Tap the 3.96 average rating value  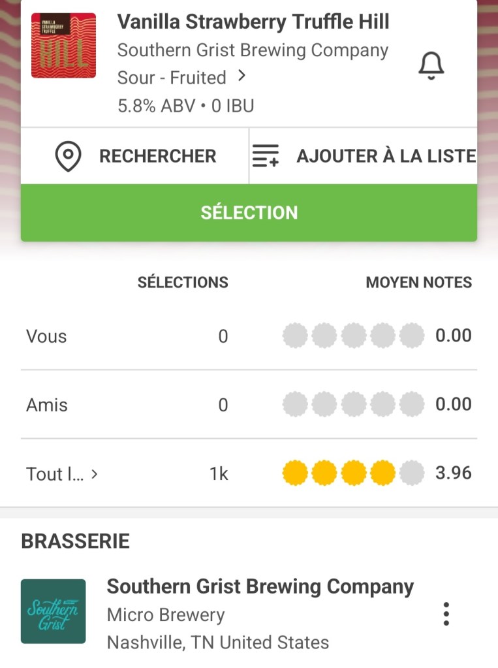click(453, 473)
